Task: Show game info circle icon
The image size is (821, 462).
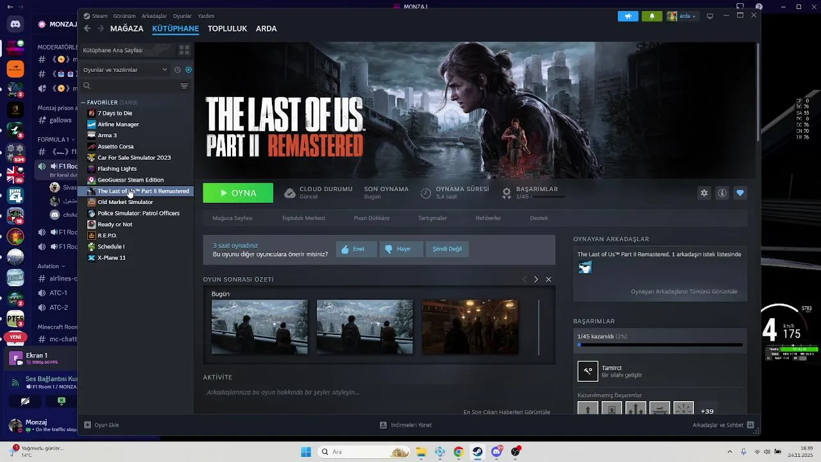Action: tap(722, 193)
